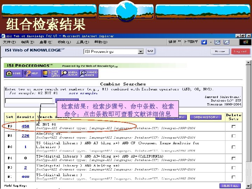Open the 1 result link for set #6
Screen dimensions: 252x189
click(x=26, y=147)
